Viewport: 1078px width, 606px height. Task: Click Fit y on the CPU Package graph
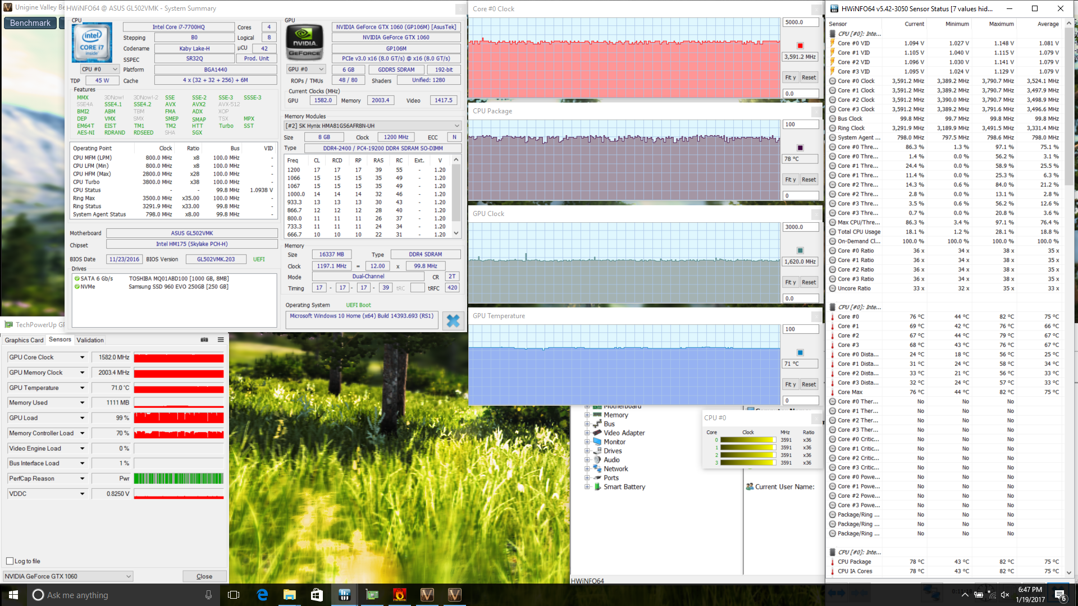(790, 180)
